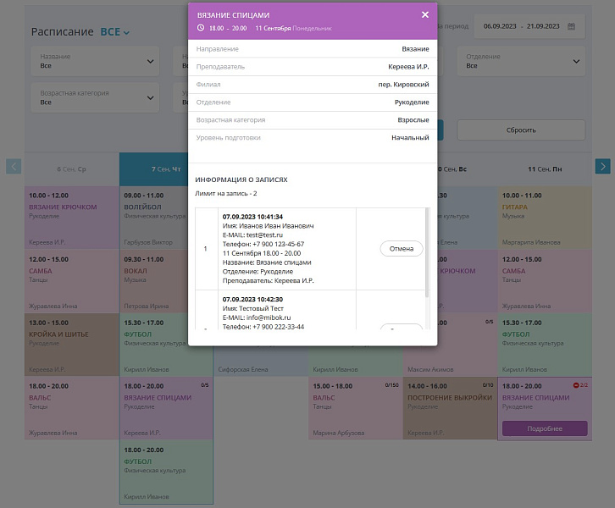The width and height of the screenshot is (615, 508).
Task: Click Лимит на запись - 2 text
Action: [x=226, y=194]
